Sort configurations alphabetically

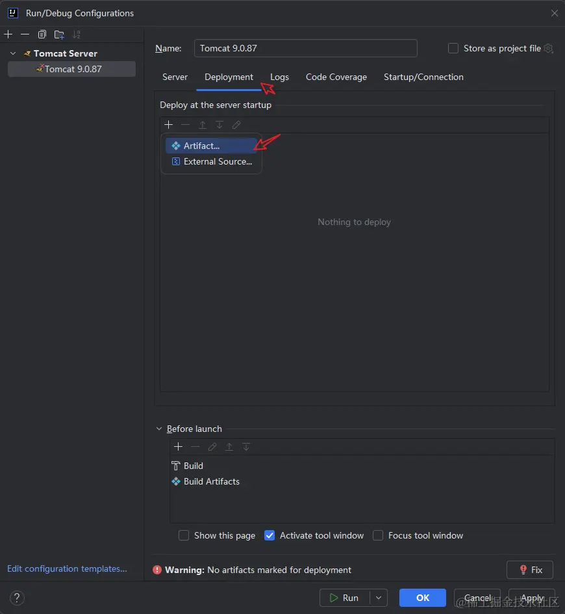(77, 34)
